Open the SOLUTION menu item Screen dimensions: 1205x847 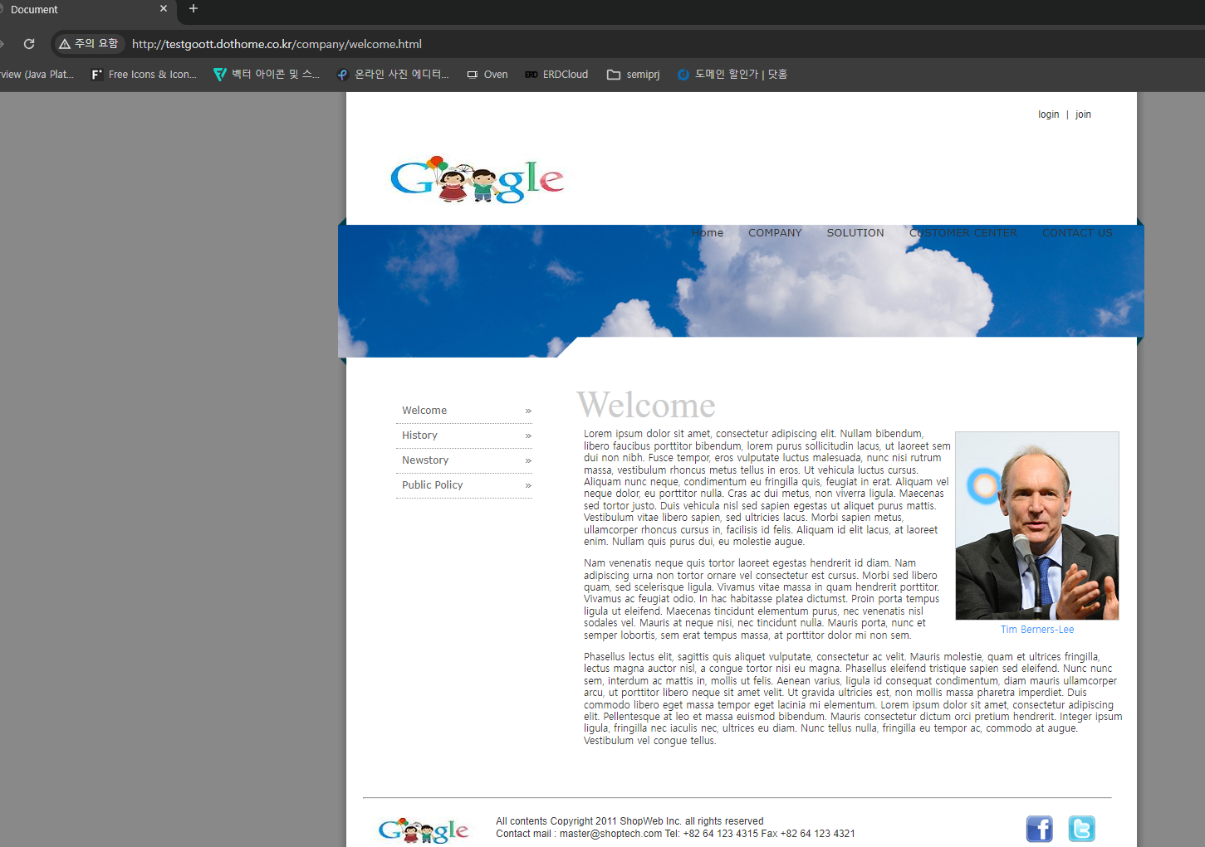point(855,233)
